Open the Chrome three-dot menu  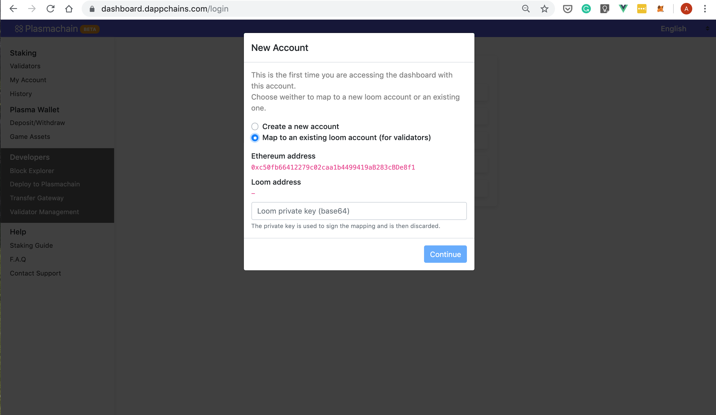point(705,9)
